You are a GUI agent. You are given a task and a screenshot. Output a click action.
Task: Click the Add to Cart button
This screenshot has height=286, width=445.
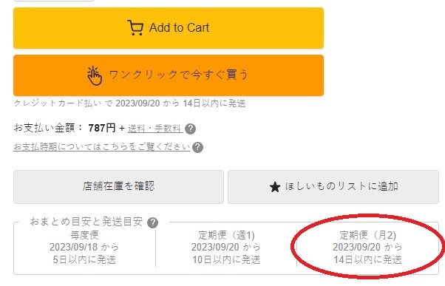tap(169, 28)
